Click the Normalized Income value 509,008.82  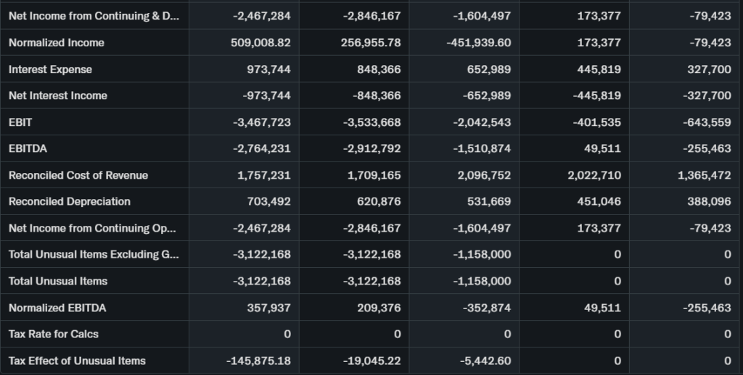tap(260, 43)
